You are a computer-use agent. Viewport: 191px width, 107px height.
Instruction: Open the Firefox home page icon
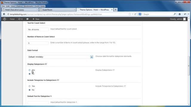tap(180, 14)
